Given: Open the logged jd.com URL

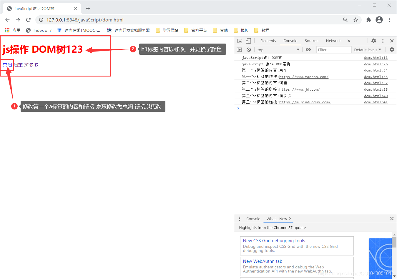Looking at the screenshot, I should coord(300,89).
